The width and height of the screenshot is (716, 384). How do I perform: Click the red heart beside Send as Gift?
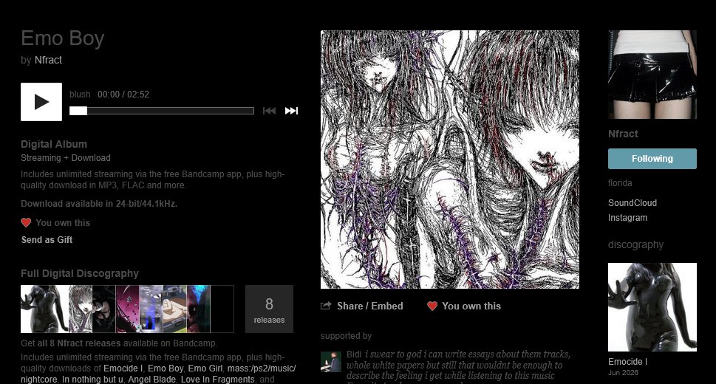tap(26, 222)
